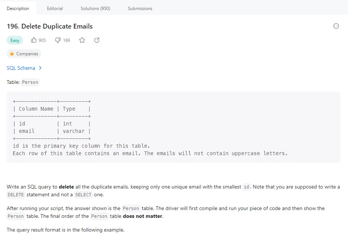Click the lock icon in Companies tag
The image size is (348, 239).
(x=12, y=54)
